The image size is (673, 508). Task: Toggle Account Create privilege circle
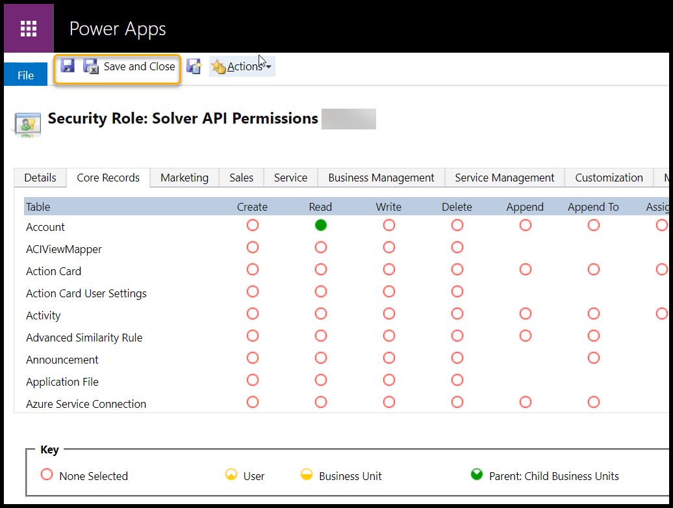click(253, 225)
